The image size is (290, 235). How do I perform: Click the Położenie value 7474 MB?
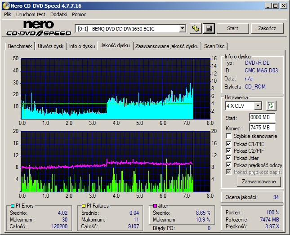coord(269,219)
